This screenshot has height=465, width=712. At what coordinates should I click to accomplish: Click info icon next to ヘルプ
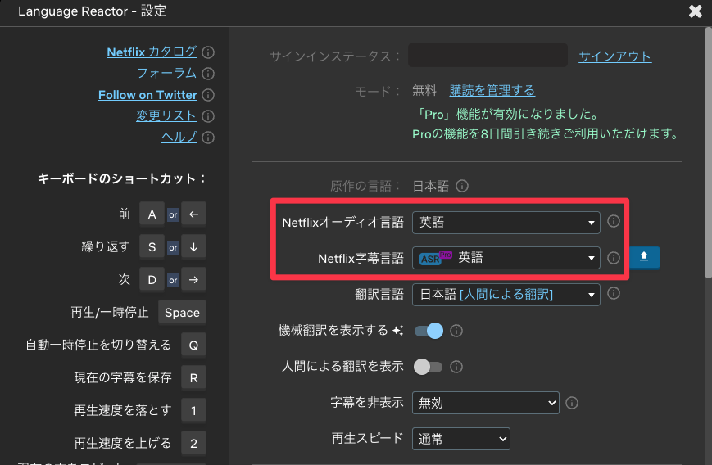click(208, 138)
